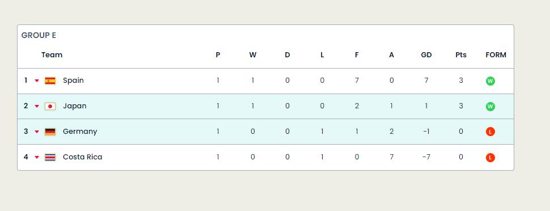Open the Spain team link
The image size is (550, 211).
point(73,81)
